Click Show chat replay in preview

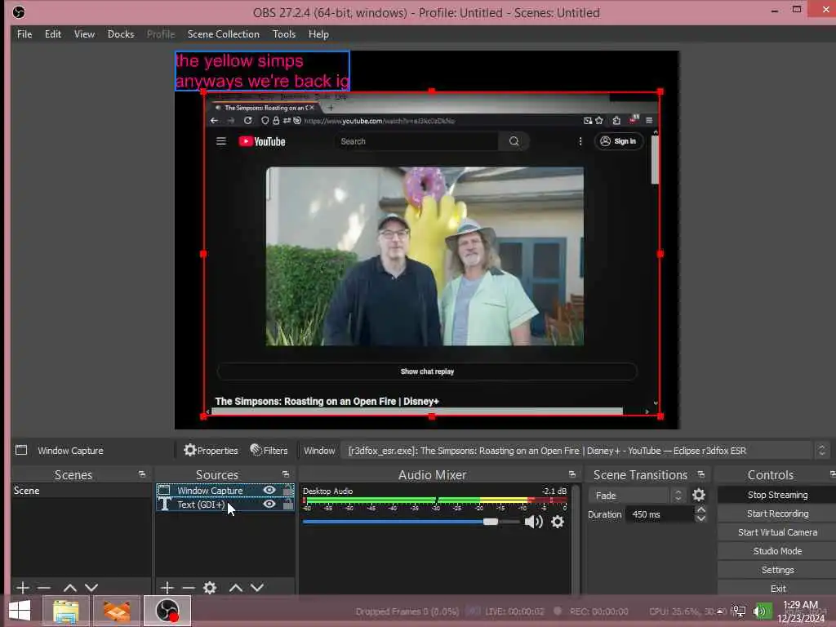point(427,371)
